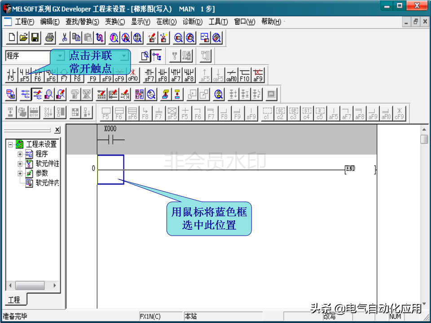This screenshot has width=431, height=323.
Task: Click vertical scrollbar up arrow
Action: (x=424, y=129)
